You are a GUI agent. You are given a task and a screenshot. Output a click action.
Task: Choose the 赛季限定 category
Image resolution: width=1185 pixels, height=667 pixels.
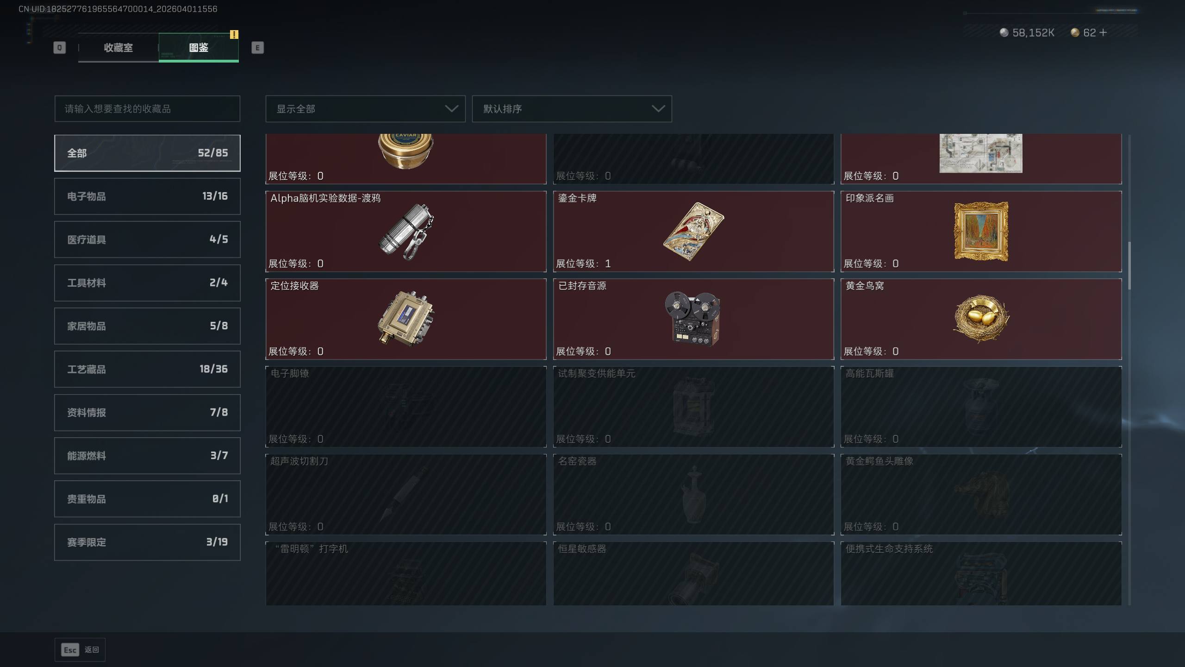click(x=147, y=542)
